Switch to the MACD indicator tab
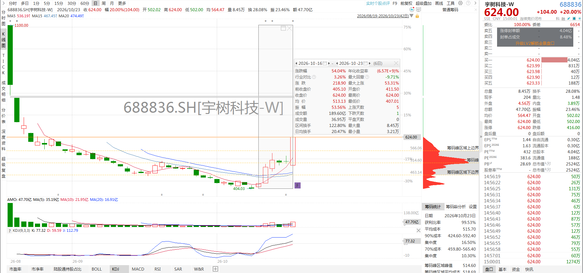The height and width of the screenshot is (273, 583). coord(138,269)
